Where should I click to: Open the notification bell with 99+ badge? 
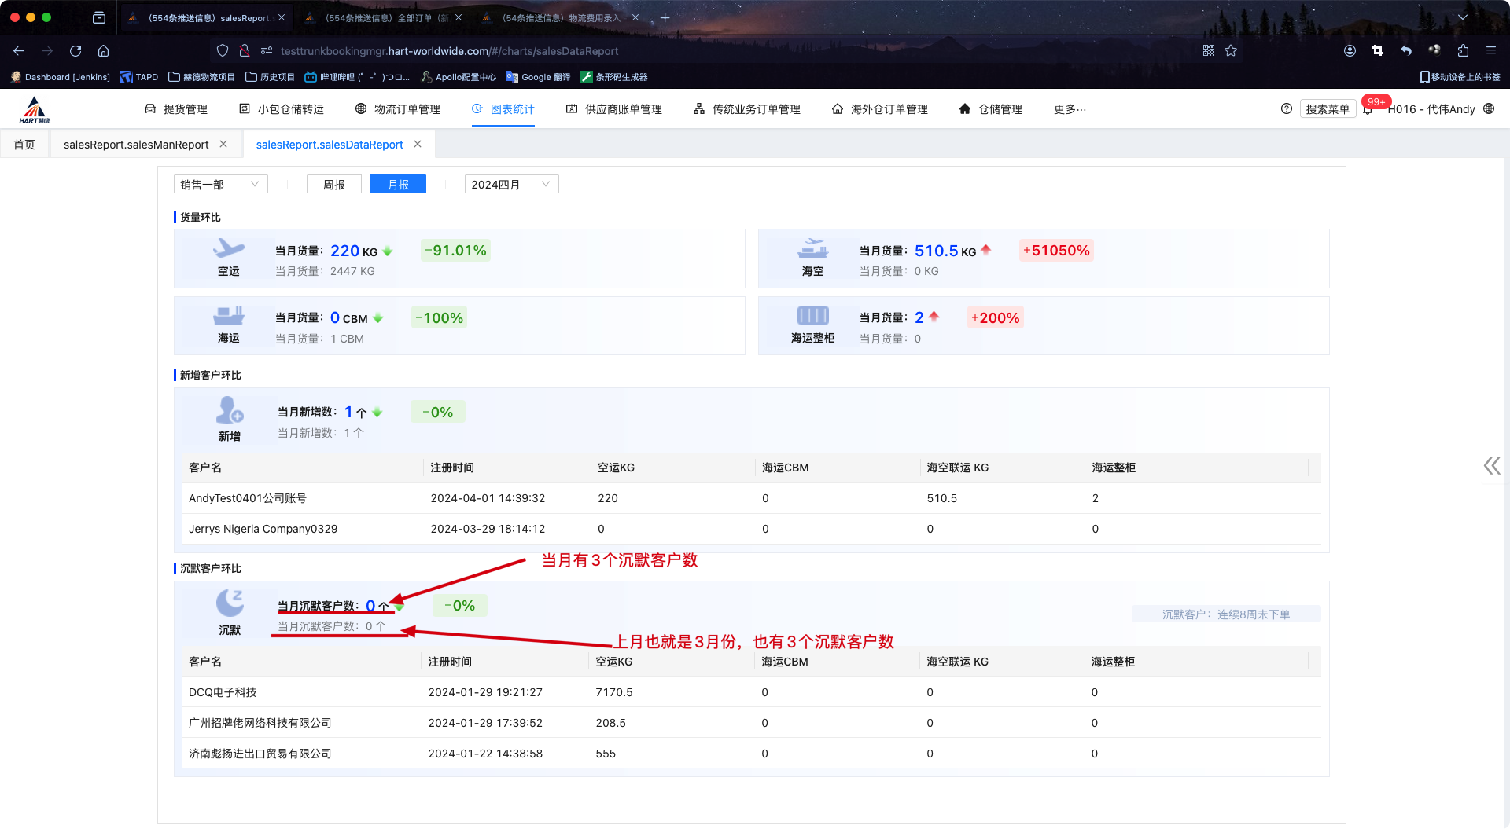(1368, 110)
